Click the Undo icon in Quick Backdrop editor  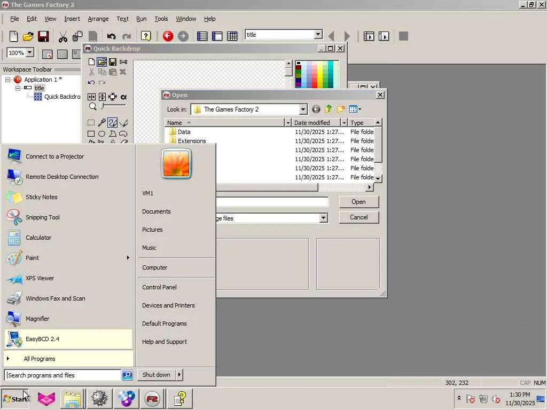coord(91,82)
